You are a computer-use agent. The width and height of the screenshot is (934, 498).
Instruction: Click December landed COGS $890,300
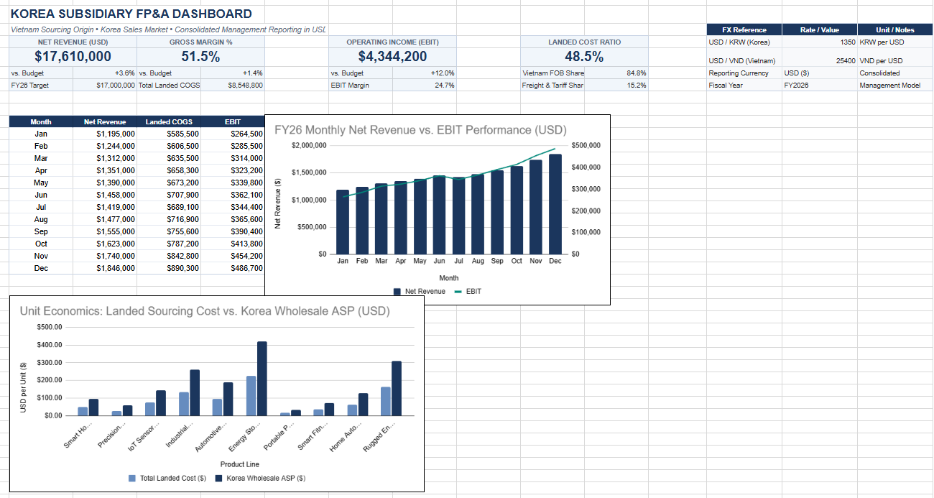(x=169, y=268)
